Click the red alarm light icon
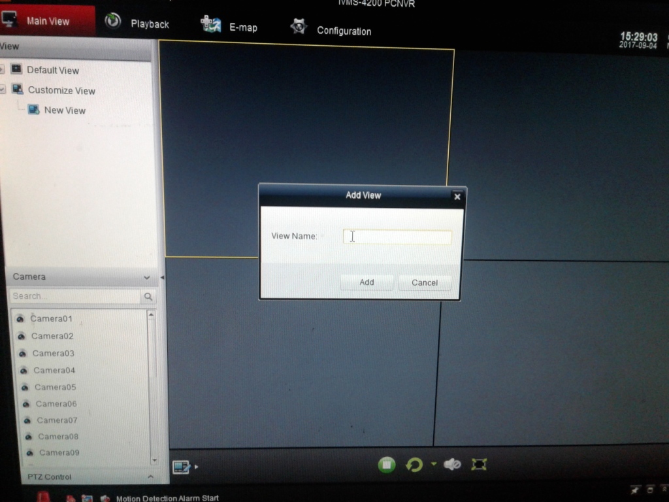The height and width of the screenshot is (502, 669). click(44, 497)
